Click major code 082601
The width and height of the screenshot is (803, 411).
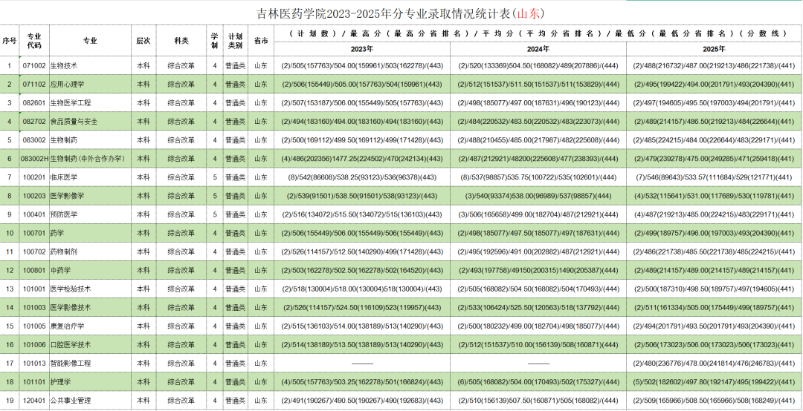tap(34, 102)
